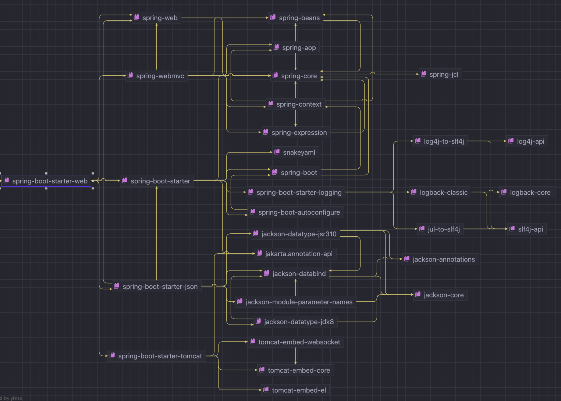Image resolution: width=561 pixels, height=401 pixels.
Task: Click the library icon beside jackson-datatype-jdk8
Action: [258, 321]
